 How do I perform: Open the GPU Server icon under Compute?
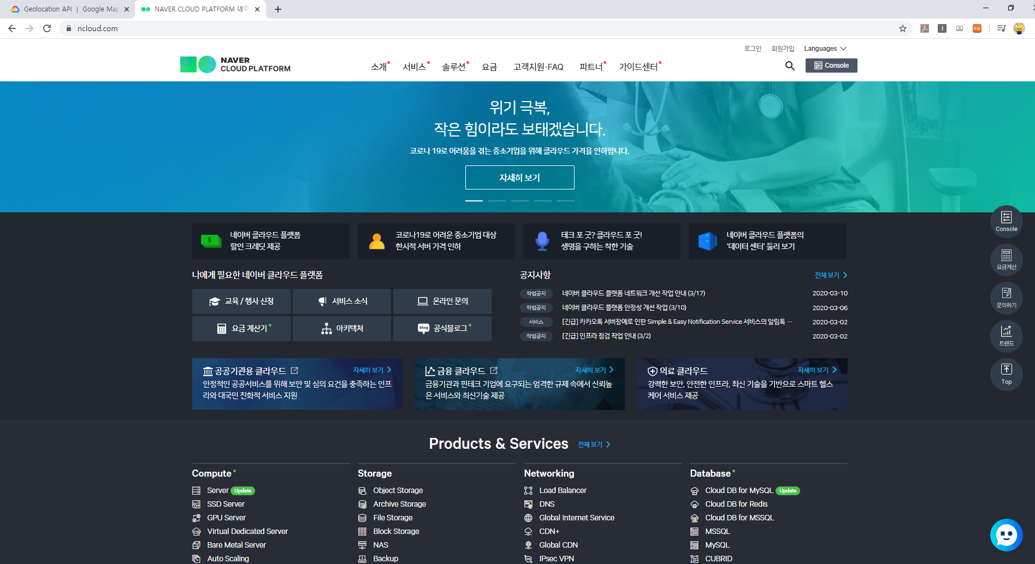(x=196, y=518)
